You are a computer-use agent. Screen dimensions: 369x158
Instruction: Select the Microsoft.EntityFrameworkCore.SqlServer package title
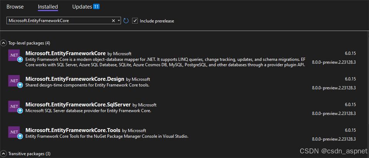78,104
